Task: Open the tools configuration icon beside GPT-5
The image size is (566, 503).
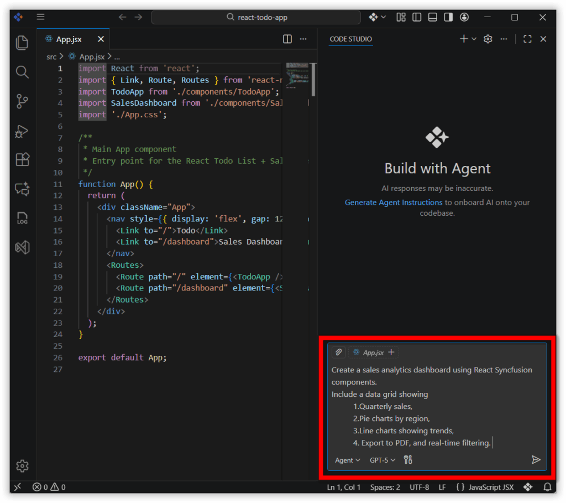Action: coord(409,460)
